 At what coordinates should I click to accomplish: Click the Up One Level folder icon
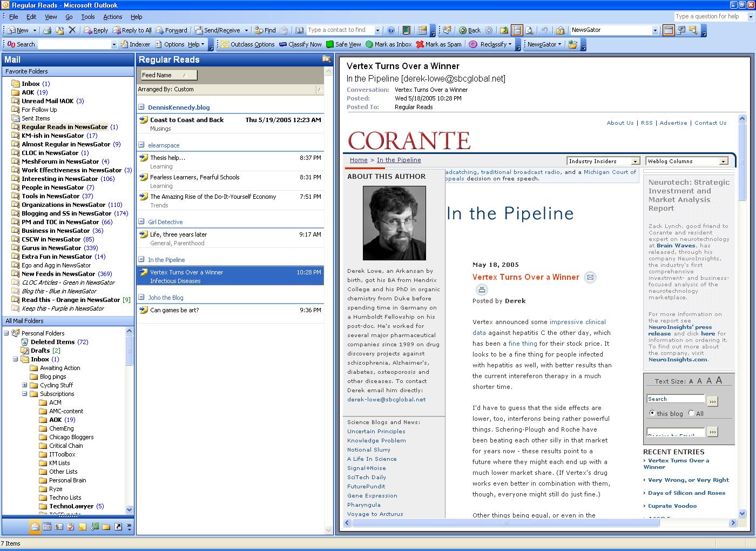pos(504,30)
